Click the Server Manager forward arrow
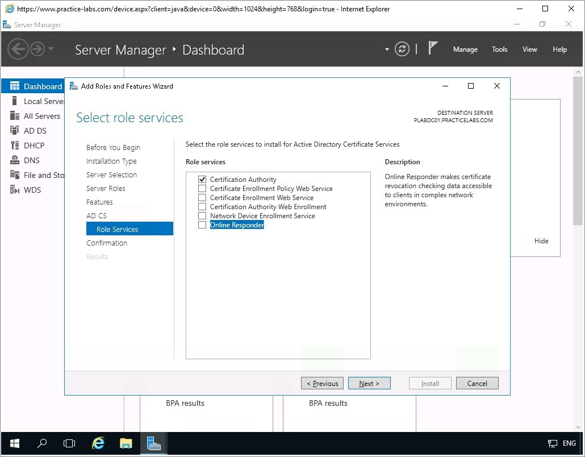This screenshot has width=585, height=457. (x=37, y=49)
